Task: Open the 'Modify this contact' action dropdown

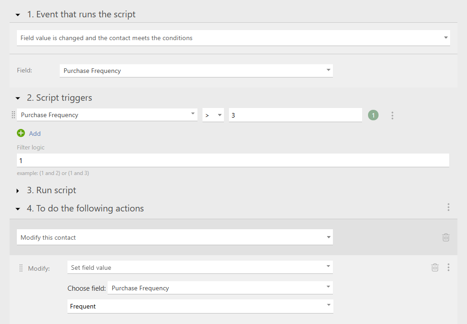Action: [x=175, y=237]
